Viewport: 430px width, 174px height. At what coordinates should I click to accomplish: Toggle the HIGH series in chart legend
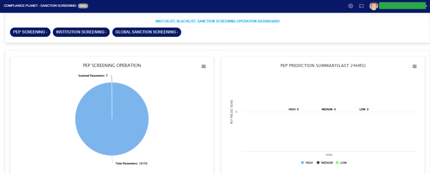(x=307, y=162)
